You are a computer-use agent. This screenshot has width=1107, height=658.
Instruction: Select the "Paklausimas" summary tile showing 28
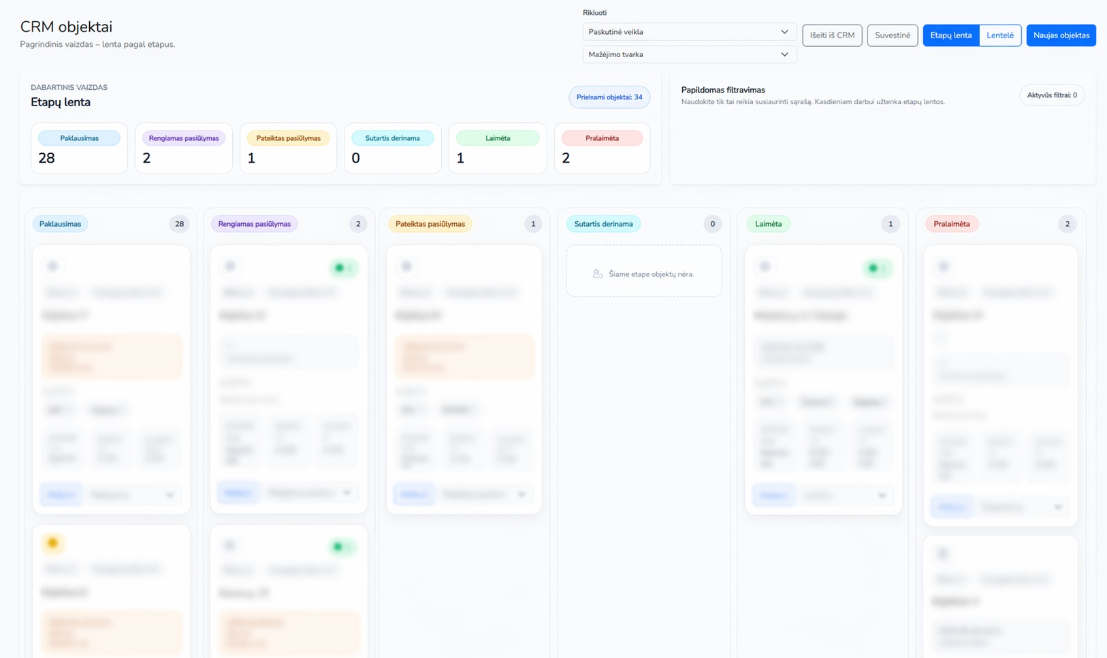coord(79,148)
